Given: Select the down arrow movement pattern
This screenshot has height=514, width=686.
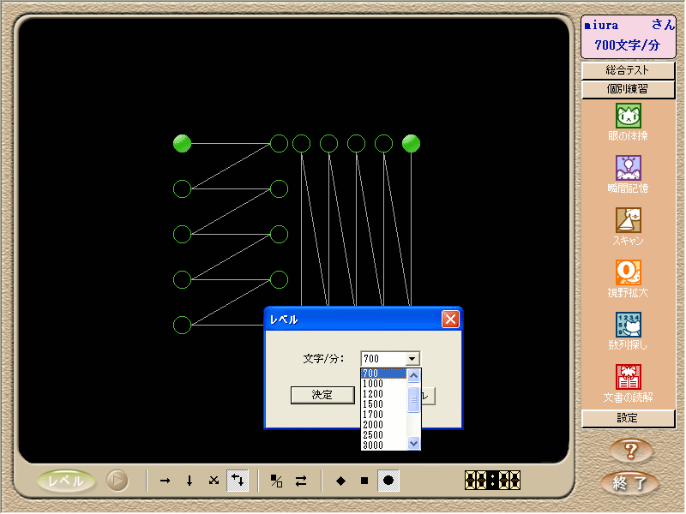Looking at the screenshot, I should coord(190,481).
